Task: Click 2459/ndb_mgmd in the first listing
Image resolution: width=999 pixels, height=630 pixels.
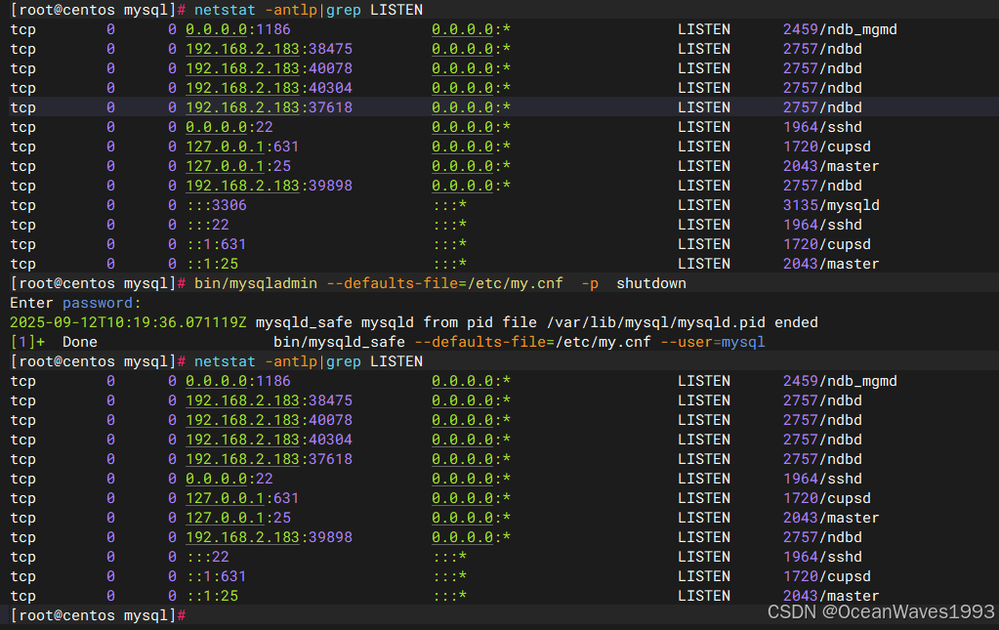Action: pyautogui.click(x=840, y=29)
